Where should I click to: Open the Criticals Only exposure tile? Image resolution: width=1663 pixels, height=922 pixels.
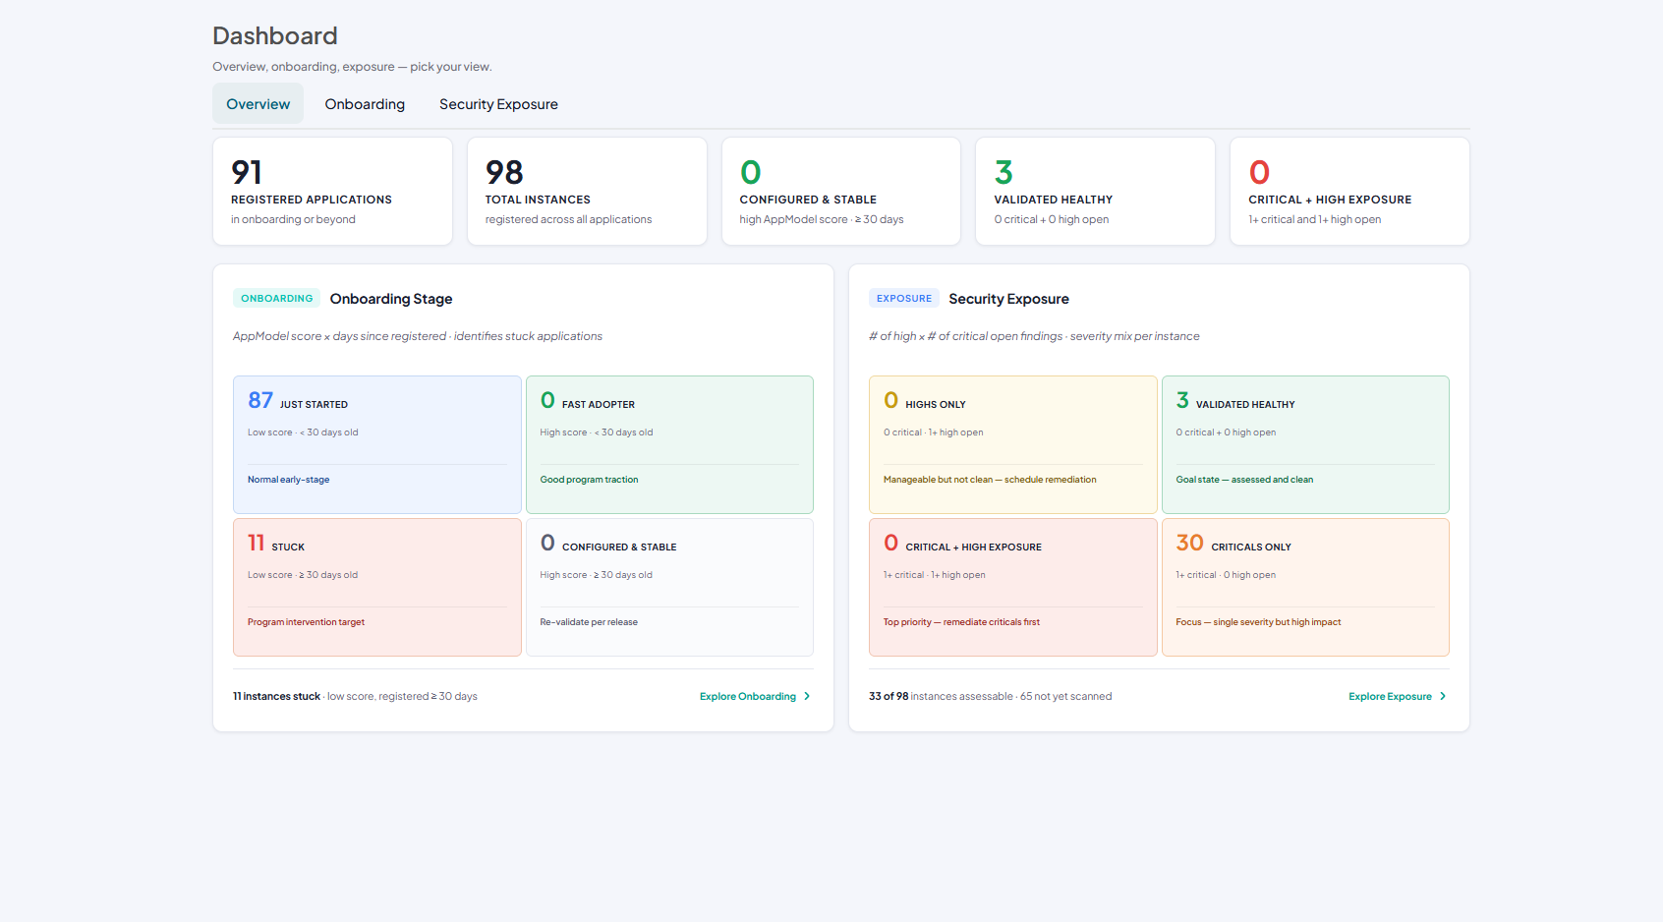coord(1305,587)
